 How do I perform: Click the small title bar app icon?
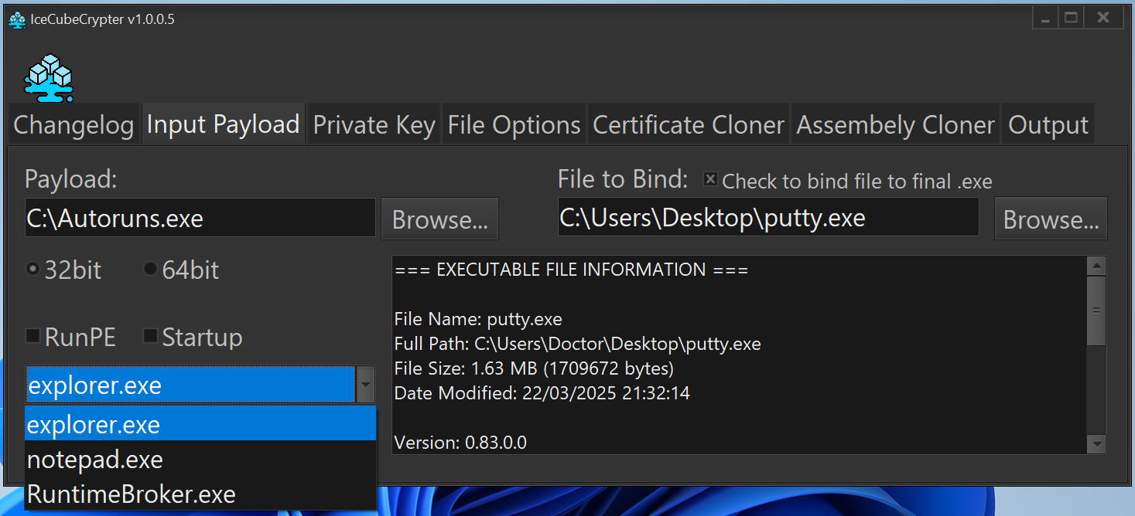17,20
